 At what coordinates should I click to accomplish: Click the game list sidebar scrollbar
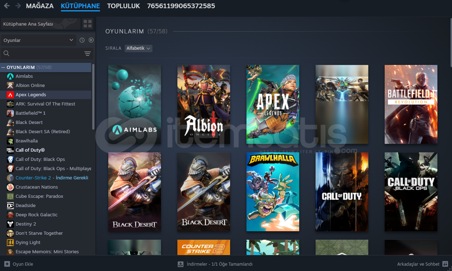pos(93,97)
